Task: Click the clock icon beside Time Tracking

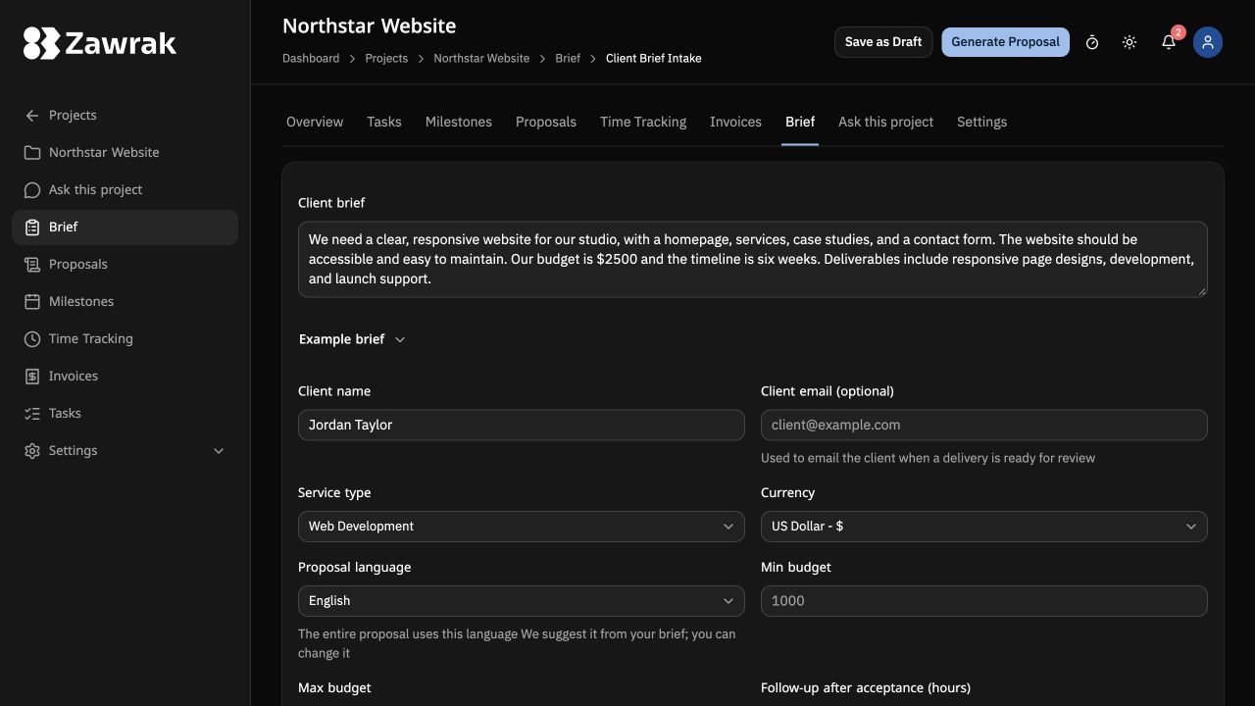Action: point(32,339)
